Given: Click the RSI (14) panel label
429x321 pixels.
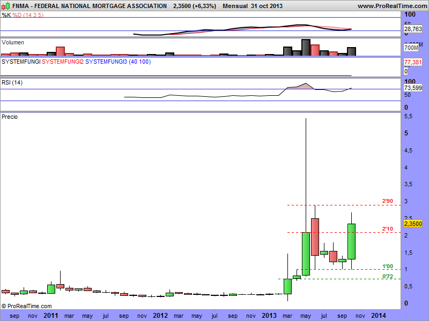Looking at the screenshot, I should point(12,82).
